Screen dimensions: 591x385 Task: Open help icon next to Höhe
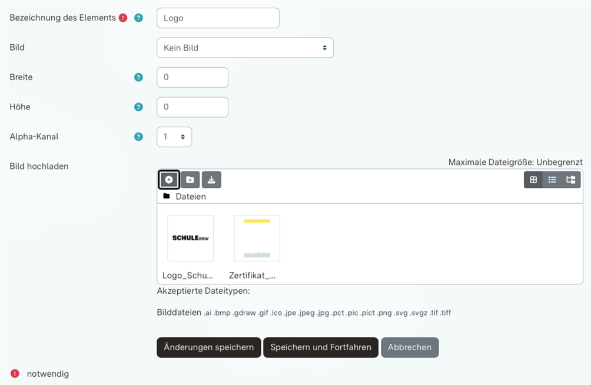138,107
